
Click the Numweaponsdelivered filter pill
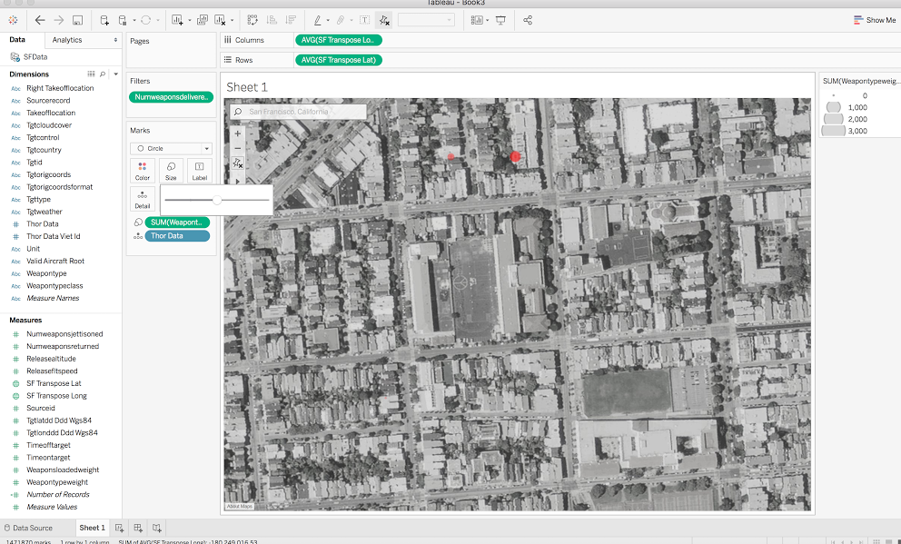[x=172, y=97]
